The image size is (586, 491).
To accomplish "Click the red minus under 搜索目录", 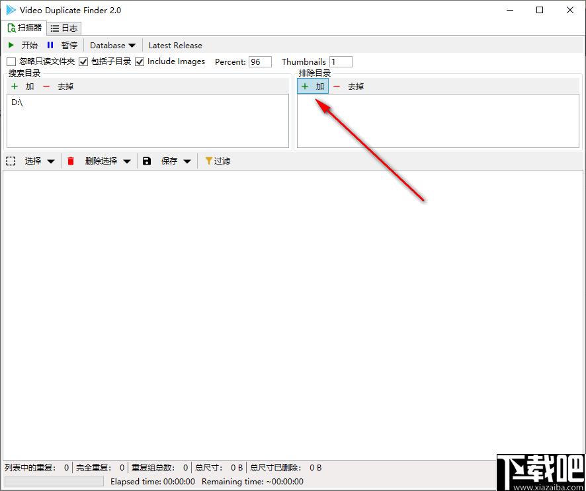I will click(46, 87).
